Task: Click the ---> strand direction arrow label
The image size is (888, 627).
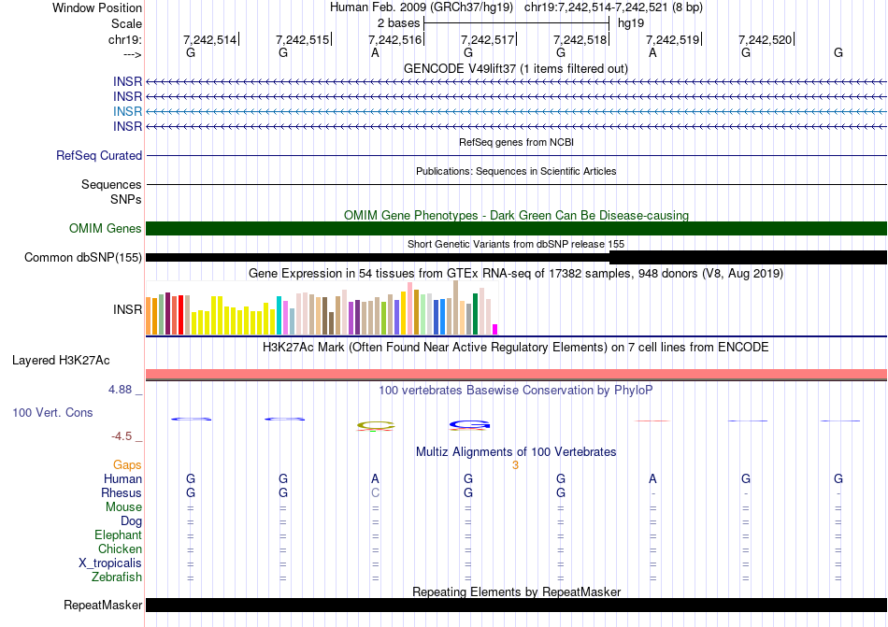Action: pyautogui.click(x=132, y=54)
